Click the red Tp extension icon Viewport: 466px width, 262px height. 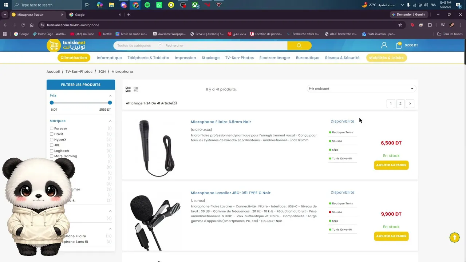click(x=412, y=25)
